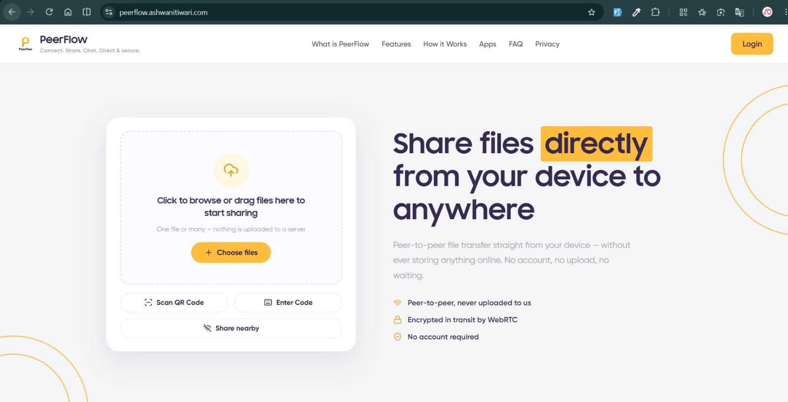Image resolution: width=788 pixels, height=402 pixels.
Task: Click the cloud upload icon
Action: click(231, 170)
